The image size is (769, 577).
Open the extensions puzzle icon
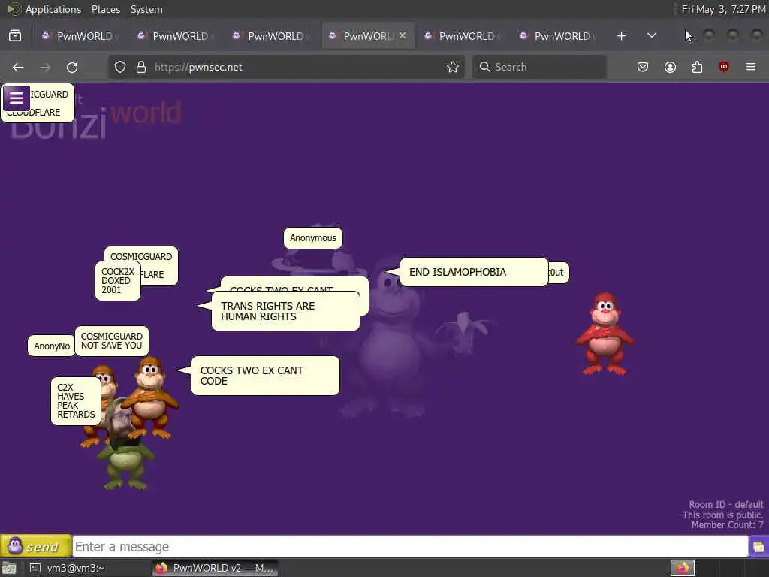[697, 67]
